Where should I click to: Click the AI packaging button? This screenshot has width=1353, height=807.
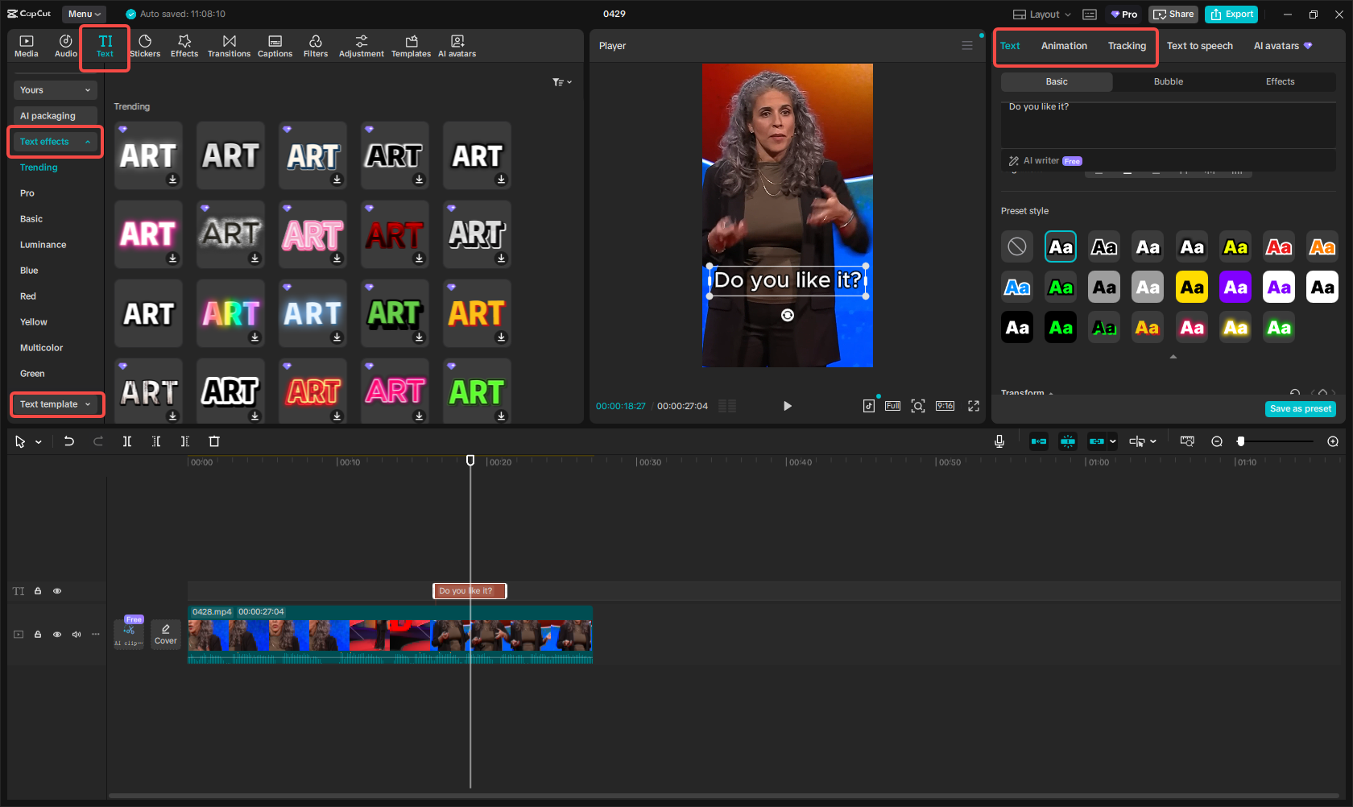(x=55, y=116)
